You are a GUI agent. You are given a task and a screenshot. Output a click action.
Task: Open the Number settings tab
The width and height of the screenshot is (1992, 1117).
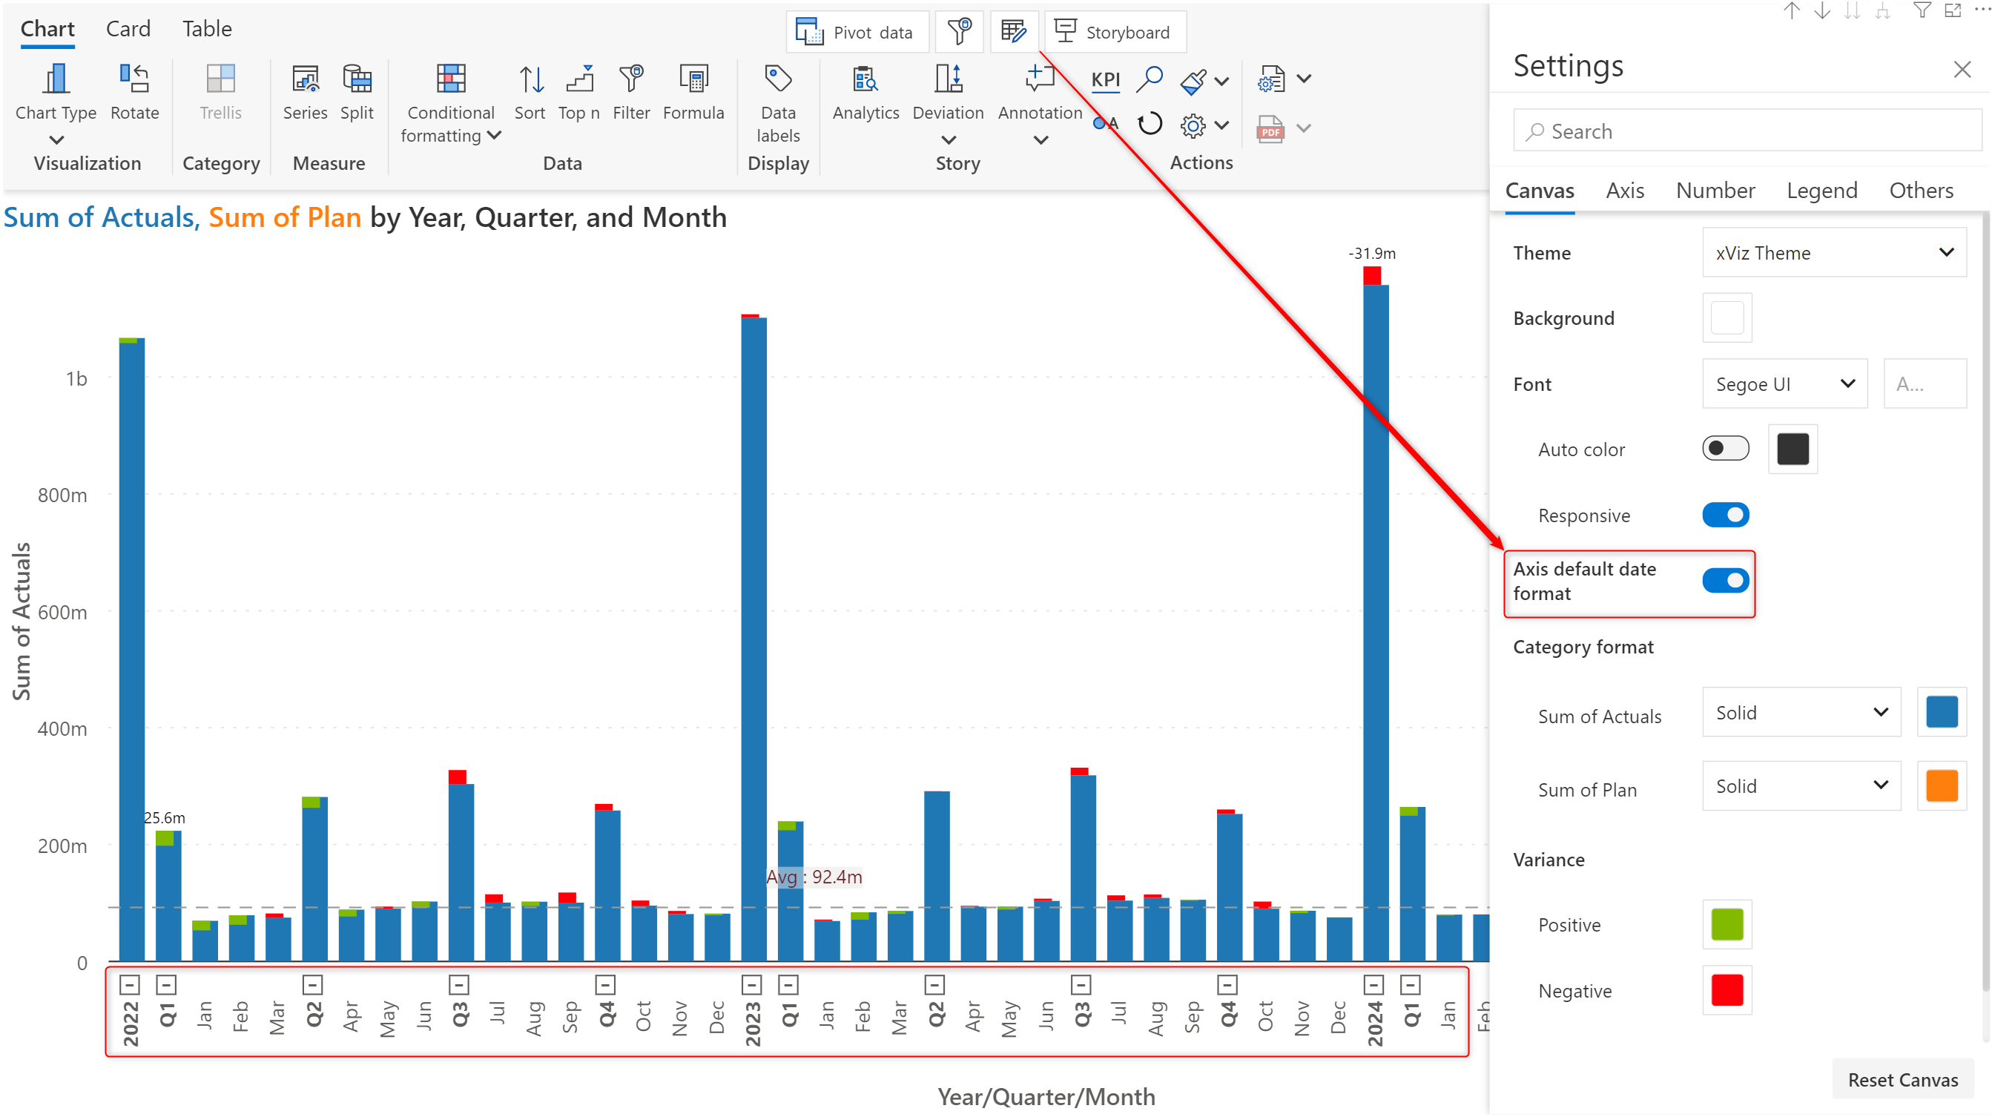point(1715,191)
